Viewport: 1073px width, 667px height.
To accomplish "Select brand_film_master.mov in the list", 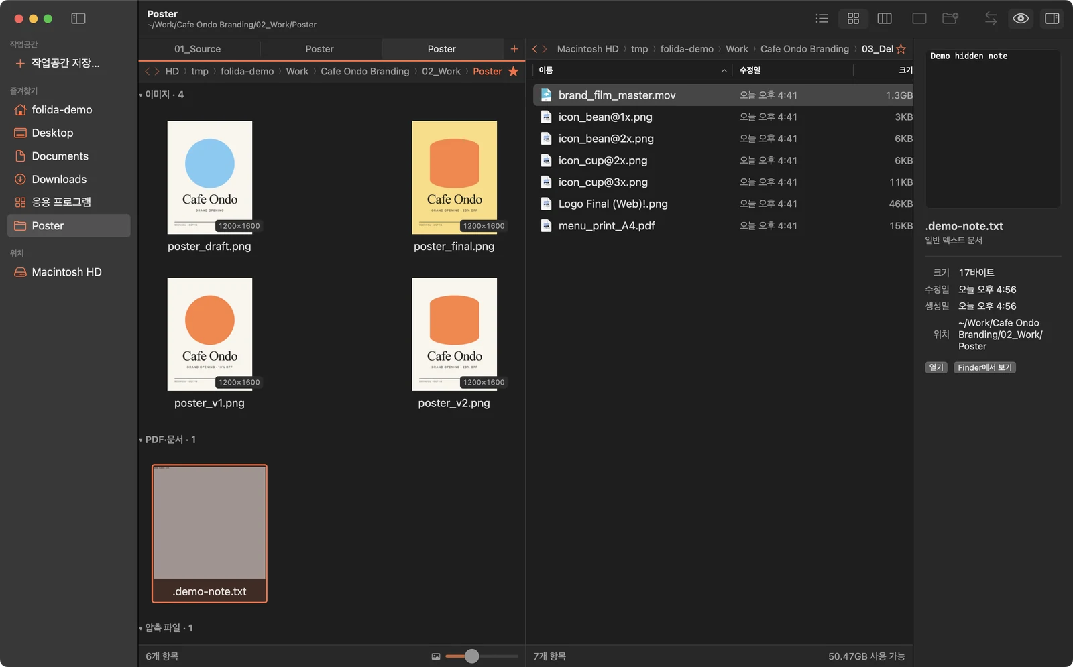I will click(723, 95).
